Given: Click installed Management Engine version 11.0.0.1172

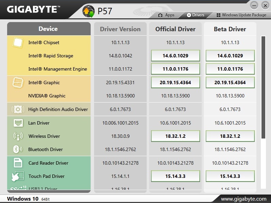Looking at the screenshot, I should point(120,69).
